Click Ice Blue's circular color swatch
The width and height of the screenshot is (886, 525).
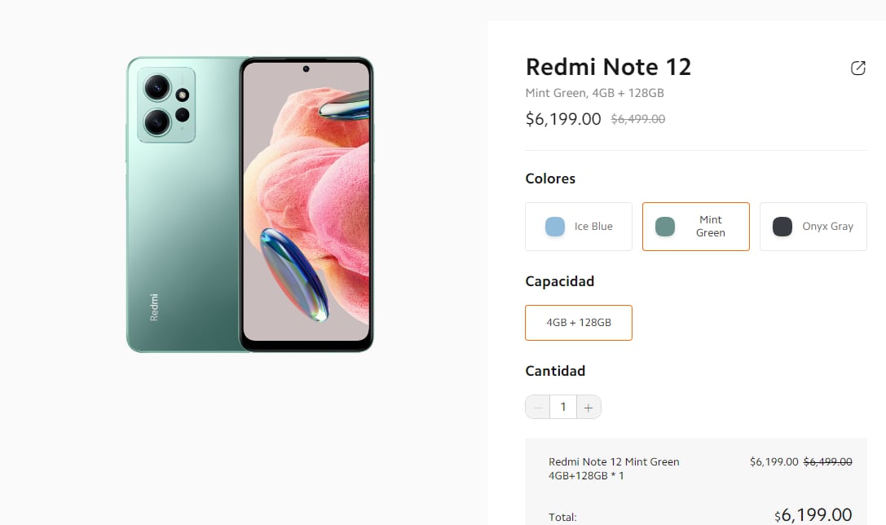click(x=553, y=226)
